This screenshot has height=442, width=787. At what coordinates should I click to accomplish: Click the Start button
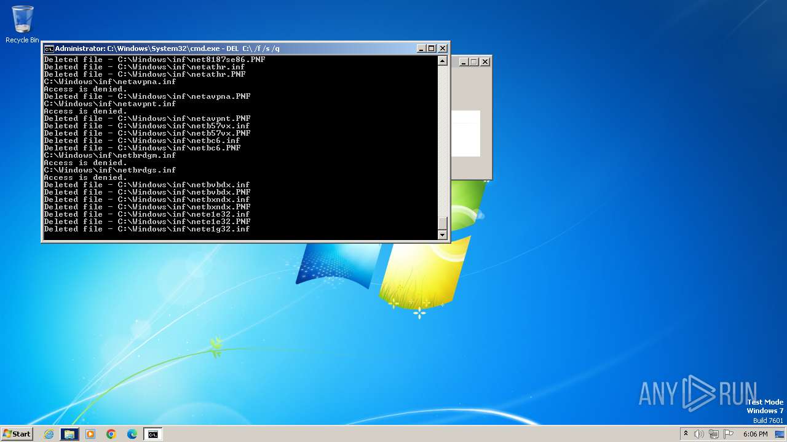point(17,434)
